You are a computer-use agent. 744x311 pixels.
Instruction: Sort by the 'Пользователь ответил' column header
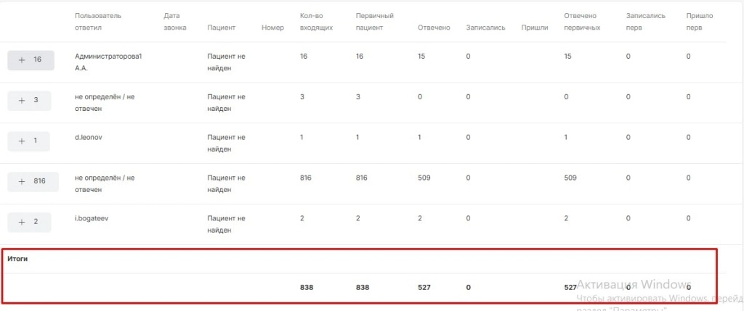click(97, 22)
